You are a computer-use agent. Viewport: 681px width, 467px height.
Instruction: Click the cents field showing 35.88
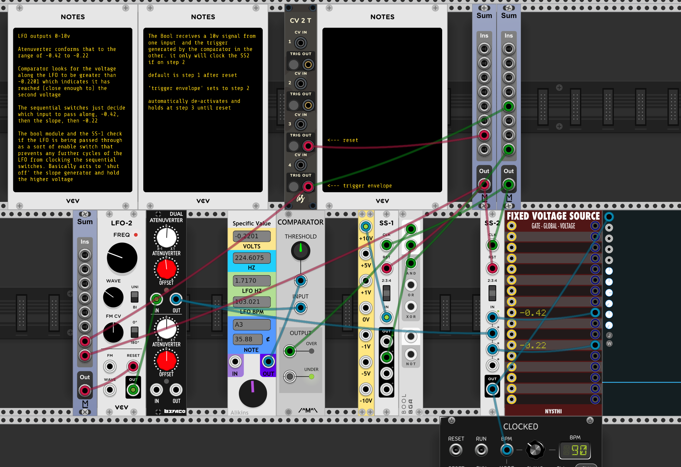point(247,339)
